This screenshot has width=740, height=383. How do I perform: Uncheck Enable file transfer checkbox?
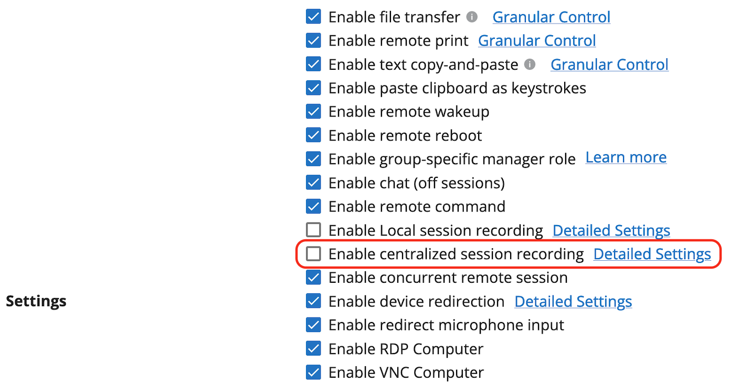click(313, 17)
